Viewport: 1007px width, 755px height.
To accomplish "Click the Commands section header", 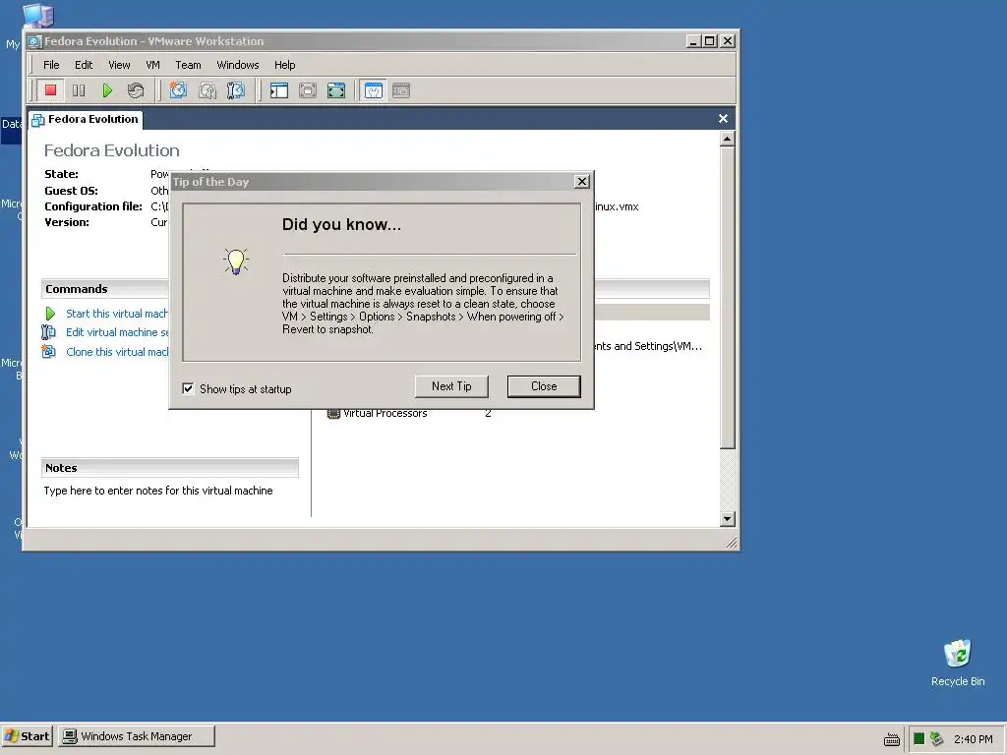I will (106, 289).
